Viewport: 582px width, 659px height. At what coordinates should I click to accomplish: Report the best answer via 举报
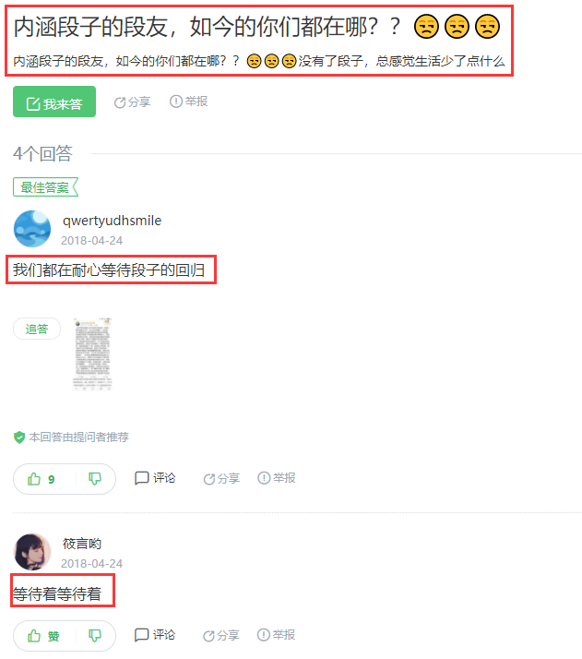[277, 478]
